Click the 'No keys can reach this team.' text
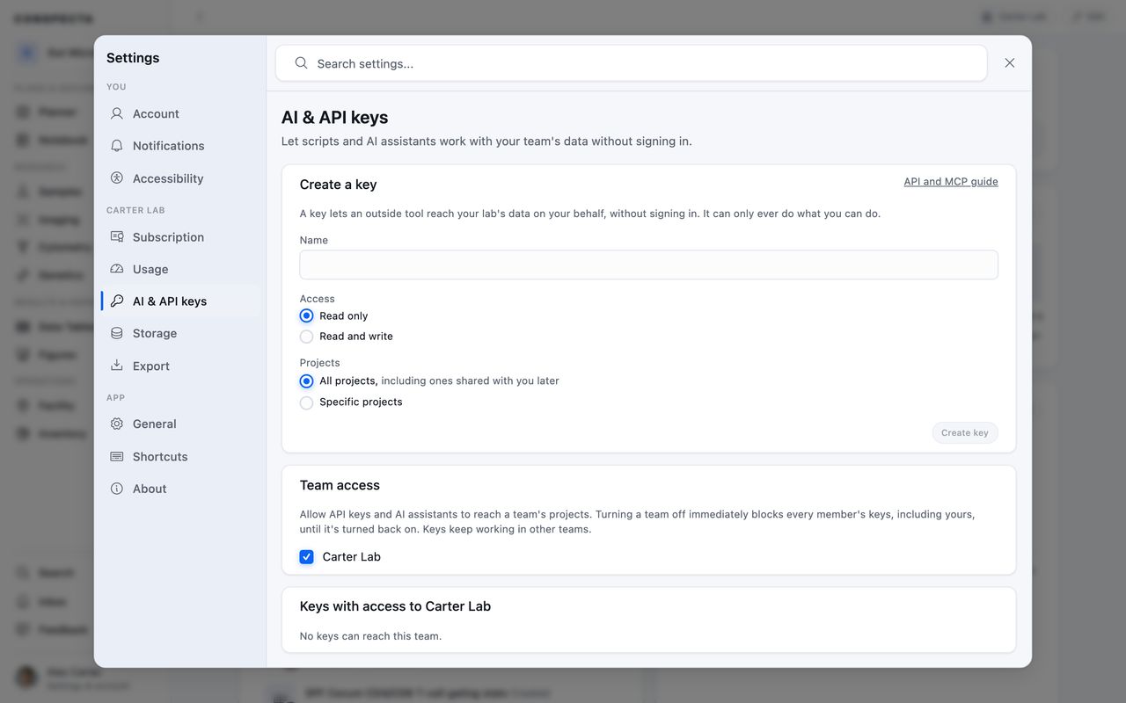 click(x=370, y=636)
